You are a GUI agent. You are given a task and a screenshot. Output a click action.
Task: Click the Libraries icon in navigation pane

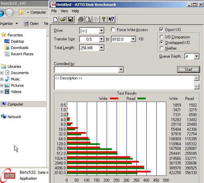click(x=4, y=67)
